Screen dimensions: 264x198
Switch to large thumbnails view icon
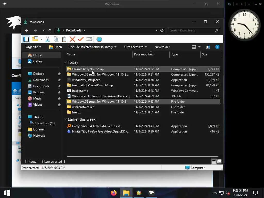point(219,161)
